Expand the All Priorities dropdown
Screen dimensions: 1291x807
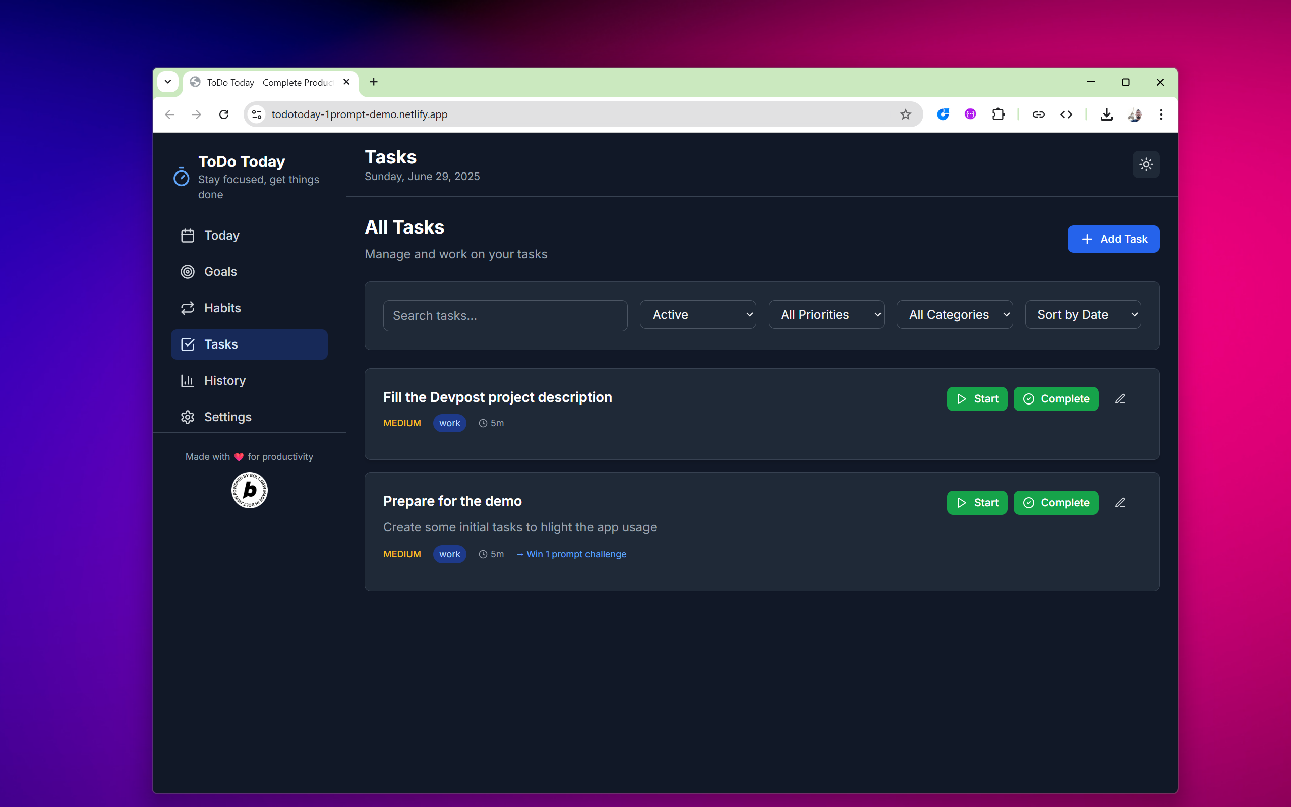click(826, 314)
